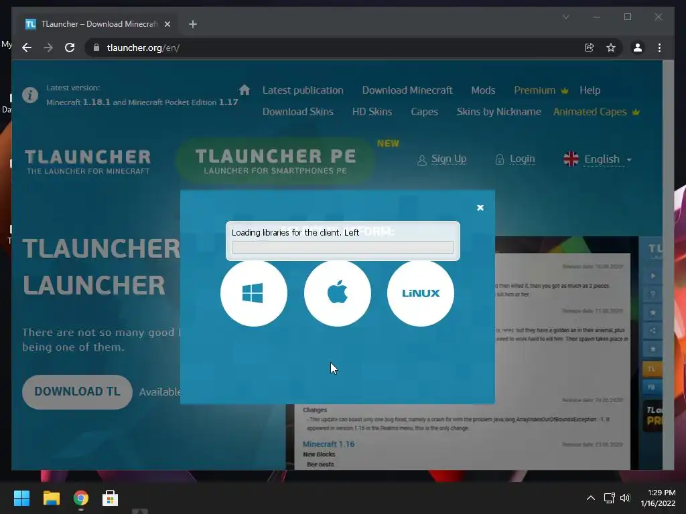Go to the TLauncher home icon

coord(244,90)
